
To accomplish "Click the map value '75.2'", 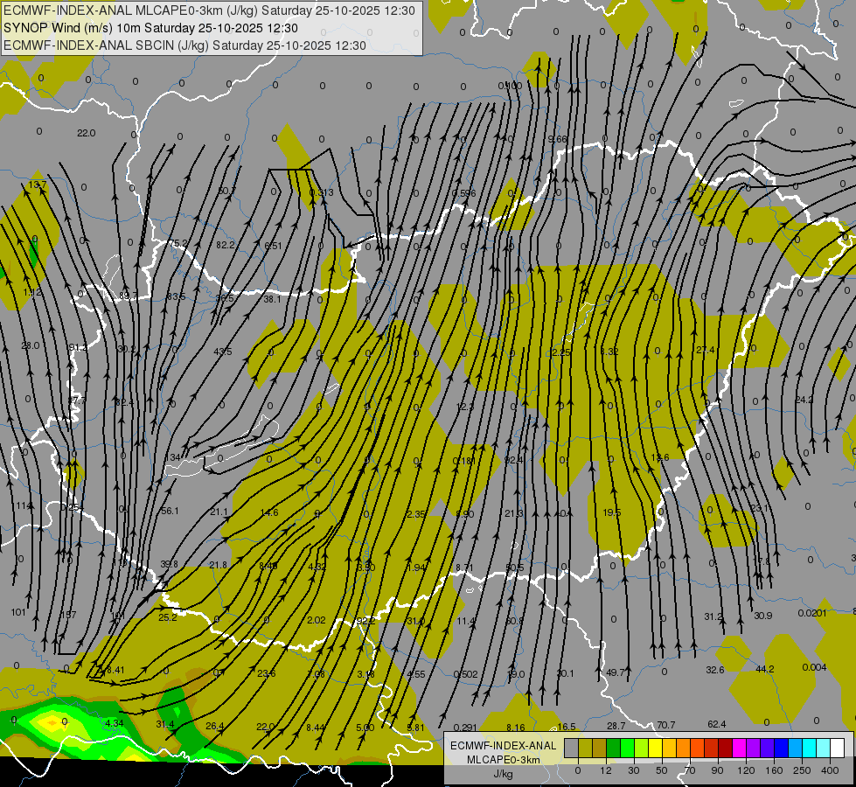I will (178, 243).
